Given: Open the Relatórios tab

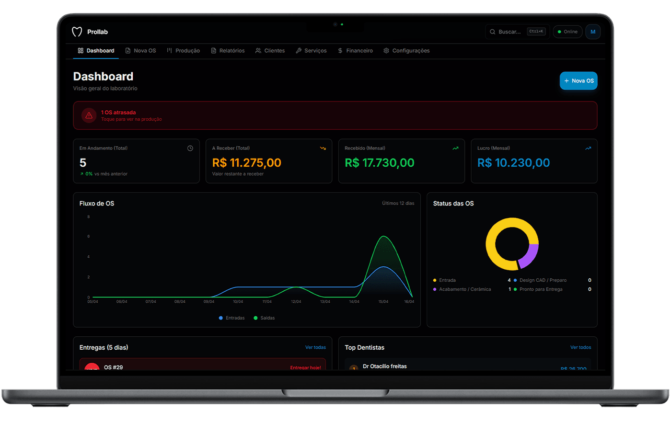Looking at the screenshot, I should 228,51.
